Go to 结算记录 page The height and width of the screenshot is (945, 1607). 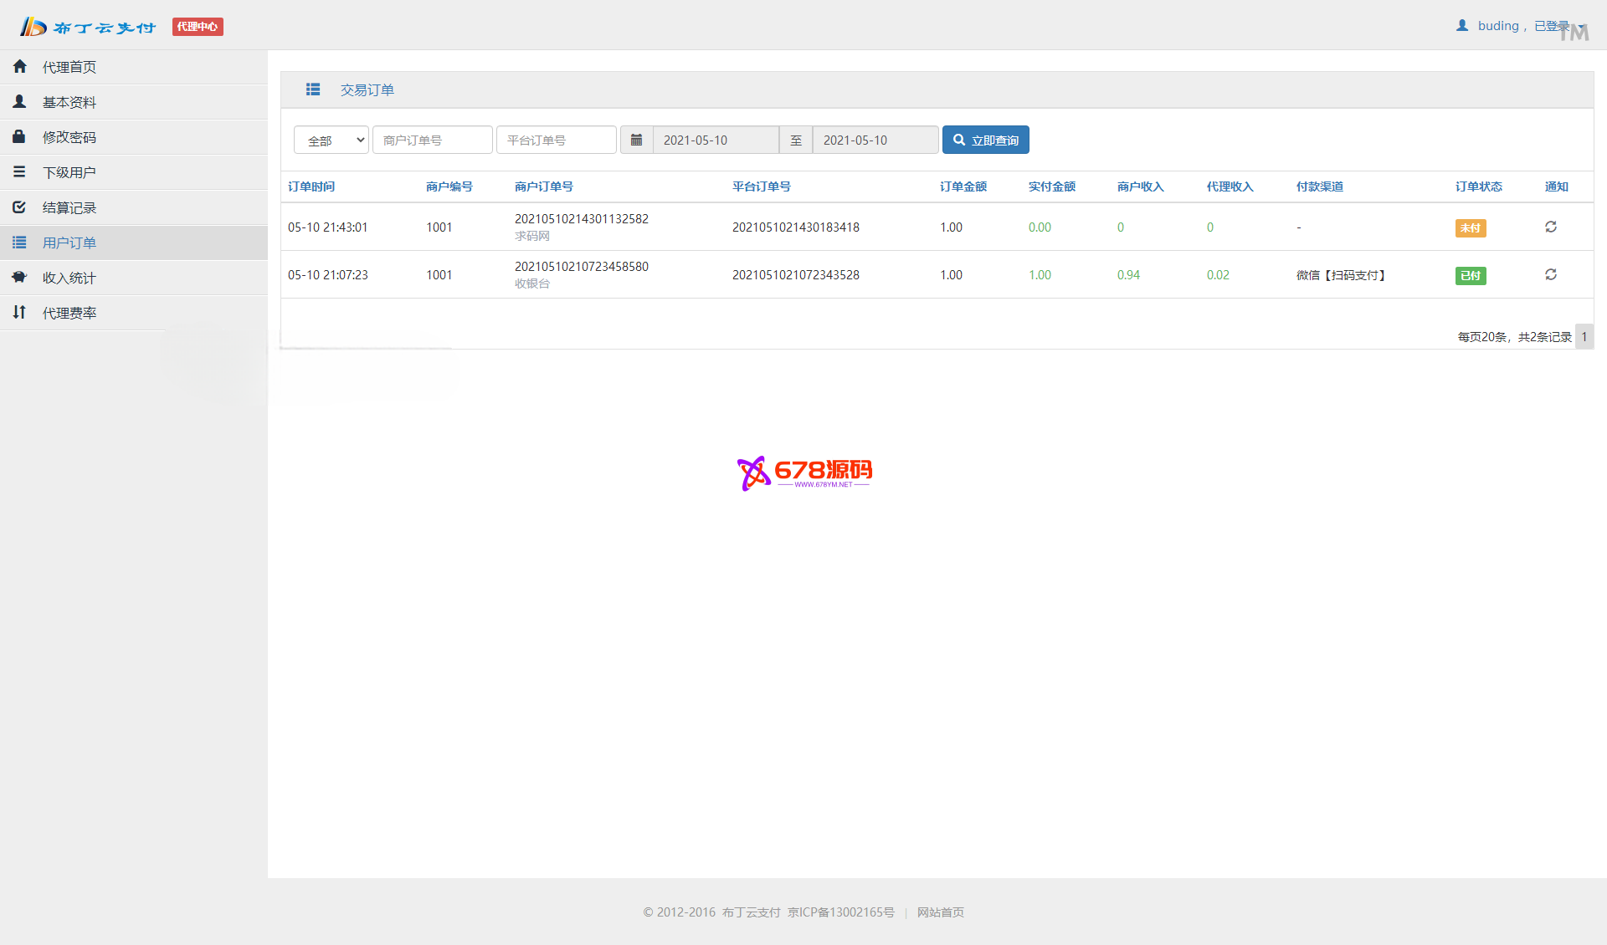click(x=69, y=207)
